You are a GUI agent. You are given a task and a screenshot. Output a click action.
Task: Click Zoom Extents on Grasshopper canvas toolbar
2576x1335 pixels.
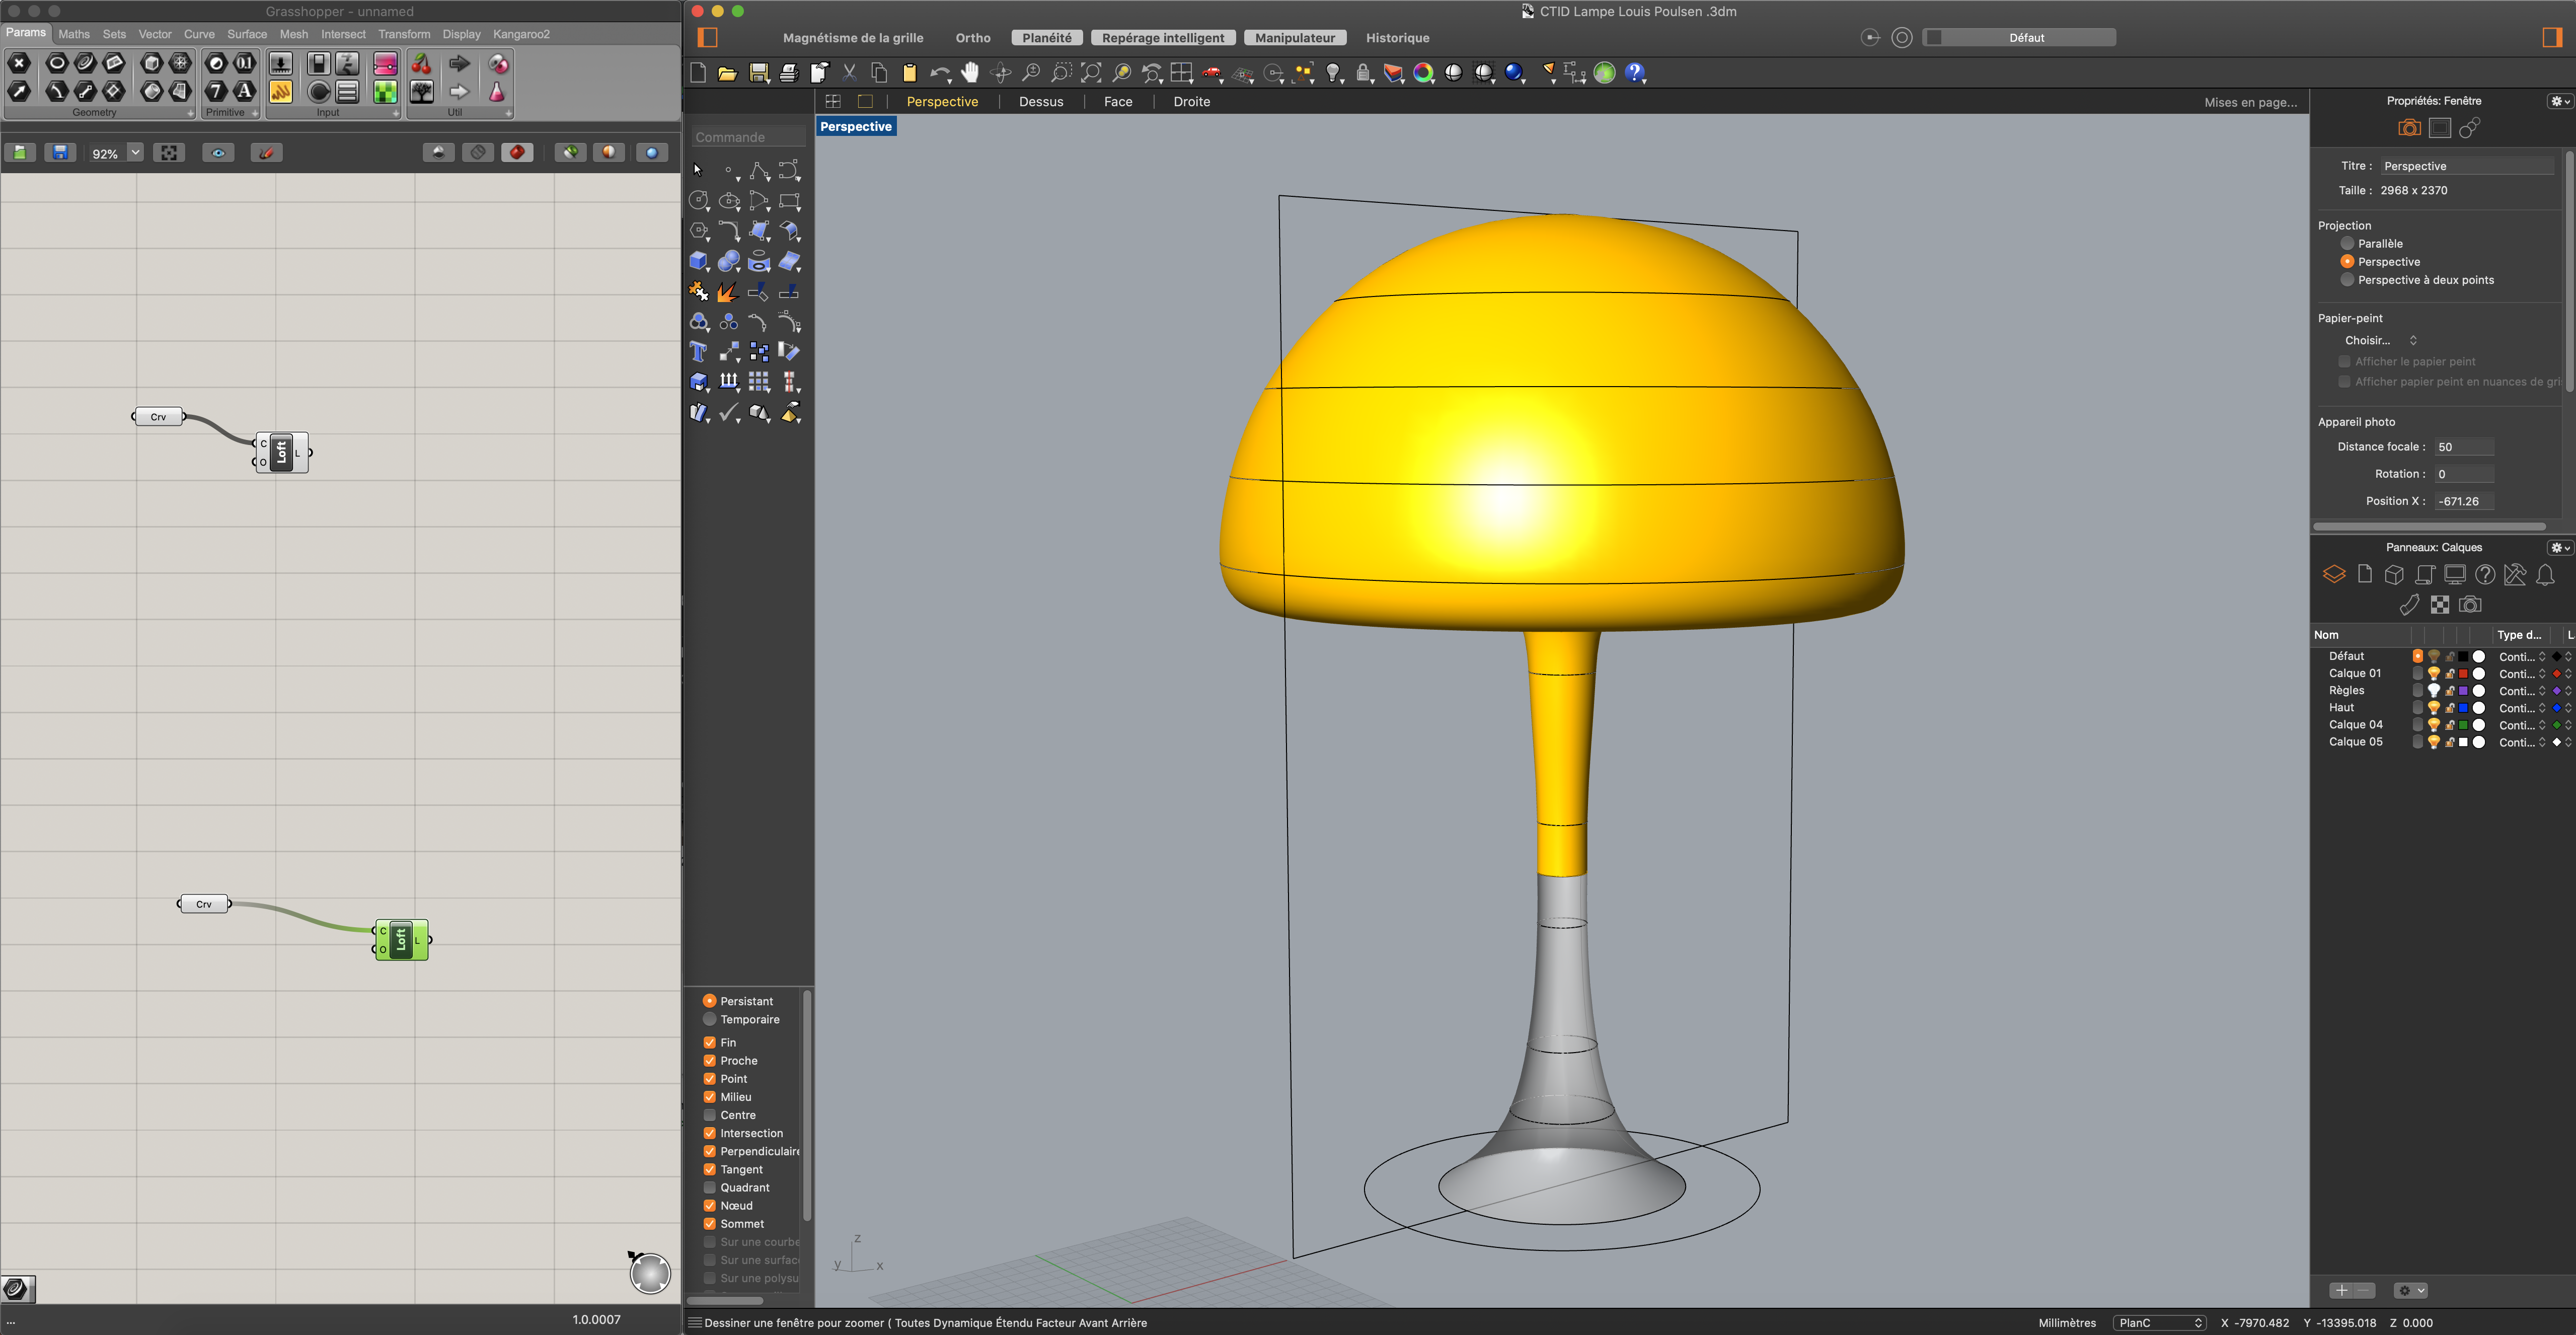(169, 152)
